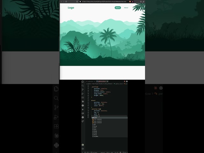Click the CRLF line ending status item

pos(112,152)
